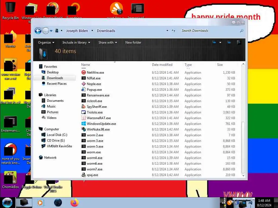Select the NJRat.exe file icon
Screen dimensions: 278x208
84,78
